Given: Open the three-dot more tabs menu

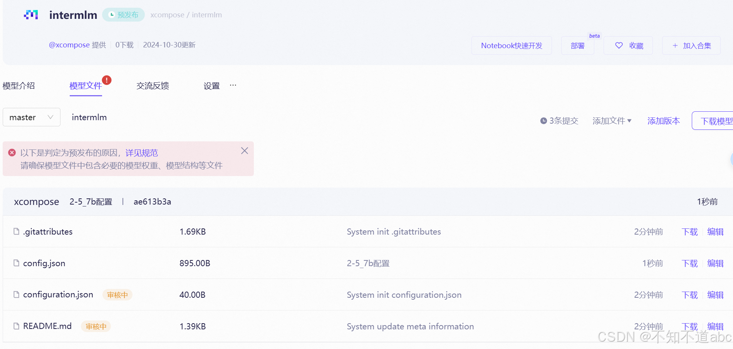Looking at the screenshot, I should [x=233, y=85].
